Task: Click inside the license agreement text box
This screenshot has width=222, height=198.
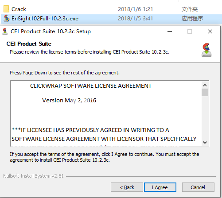Action: [106, 114]
